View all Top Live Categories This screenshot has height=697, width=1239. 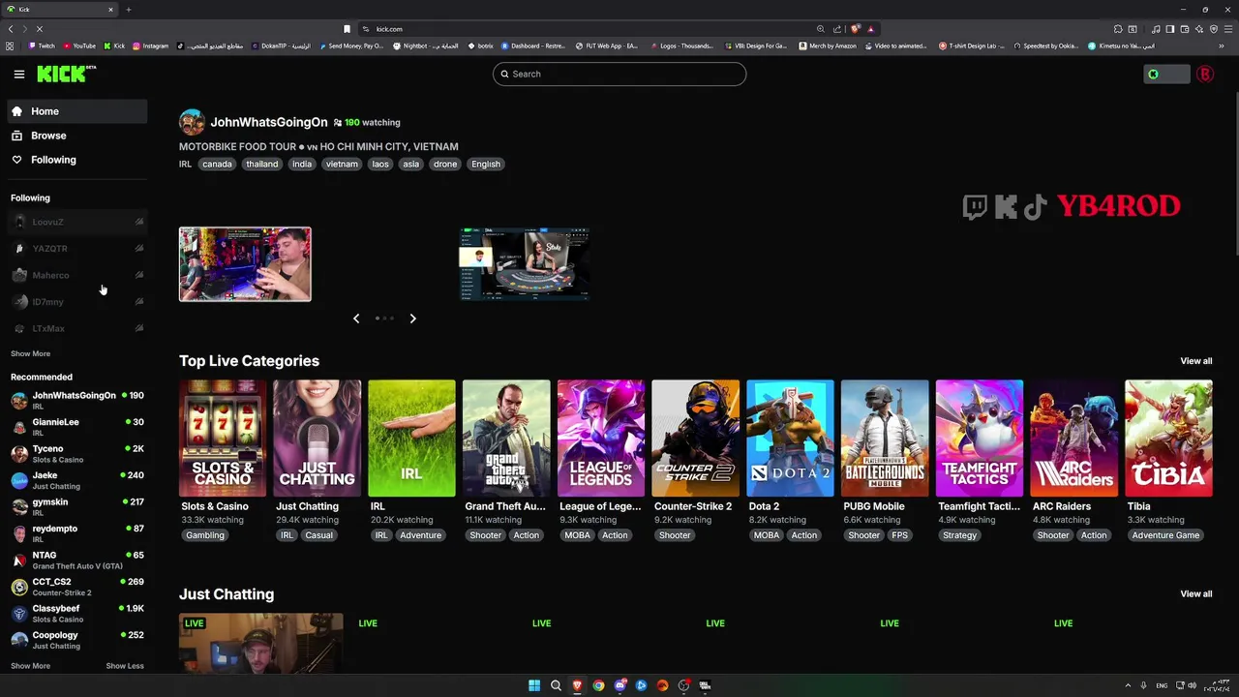(1196, 361)
